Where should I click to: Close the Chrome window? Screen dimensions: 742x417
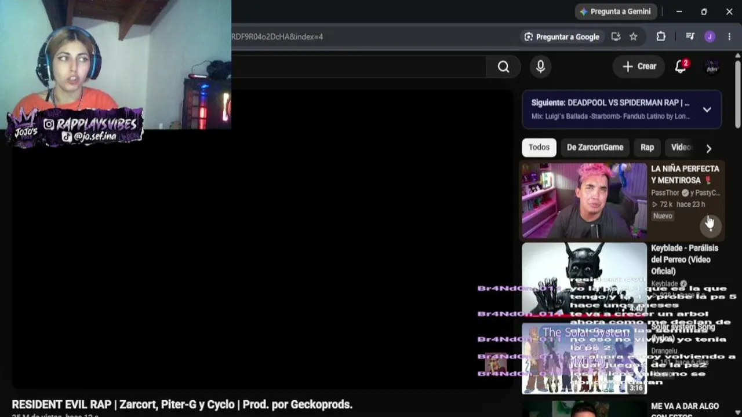point(729,12)
